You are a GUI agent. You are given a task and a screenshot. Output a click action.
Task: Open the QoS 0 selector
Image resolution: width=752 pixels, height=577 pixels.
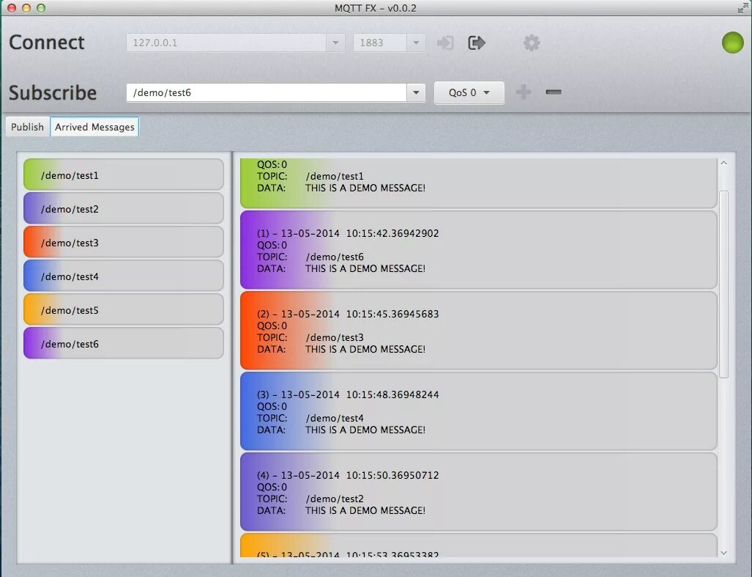(x=469, y=92)
